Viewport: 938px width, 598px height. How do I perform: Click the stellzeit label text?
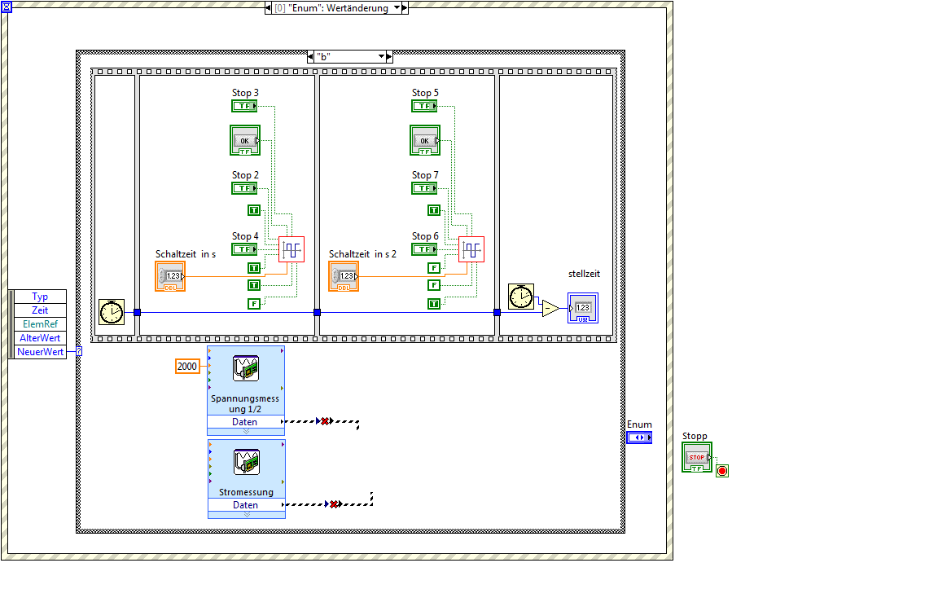tap(584, 274)
